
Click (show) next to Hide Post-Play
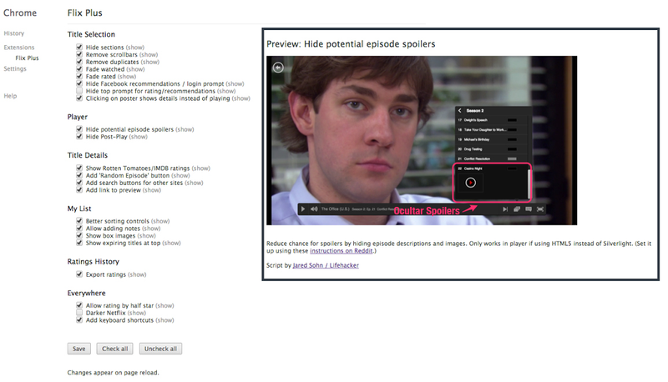139,137
